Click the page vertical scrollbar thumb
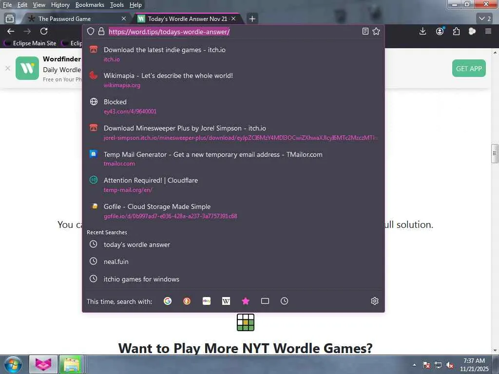 (x=495, y=153)
